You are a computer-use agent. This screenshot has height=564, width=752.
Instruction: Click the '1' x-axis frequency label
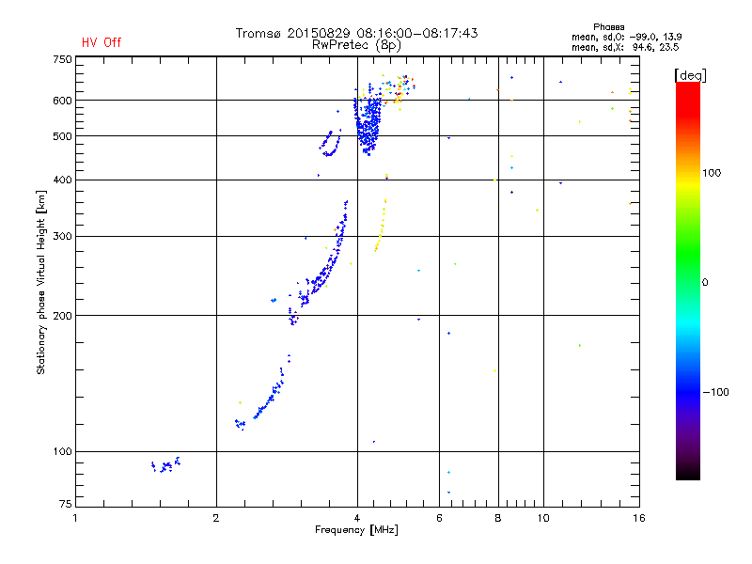point(75,518)
